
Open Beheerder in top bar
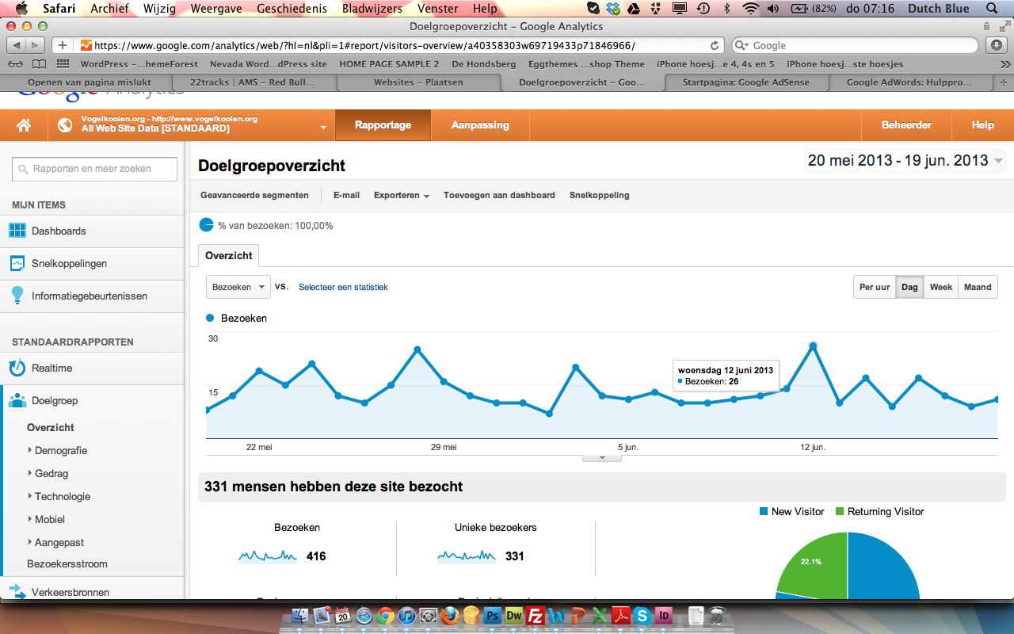(x=906, y=125)
